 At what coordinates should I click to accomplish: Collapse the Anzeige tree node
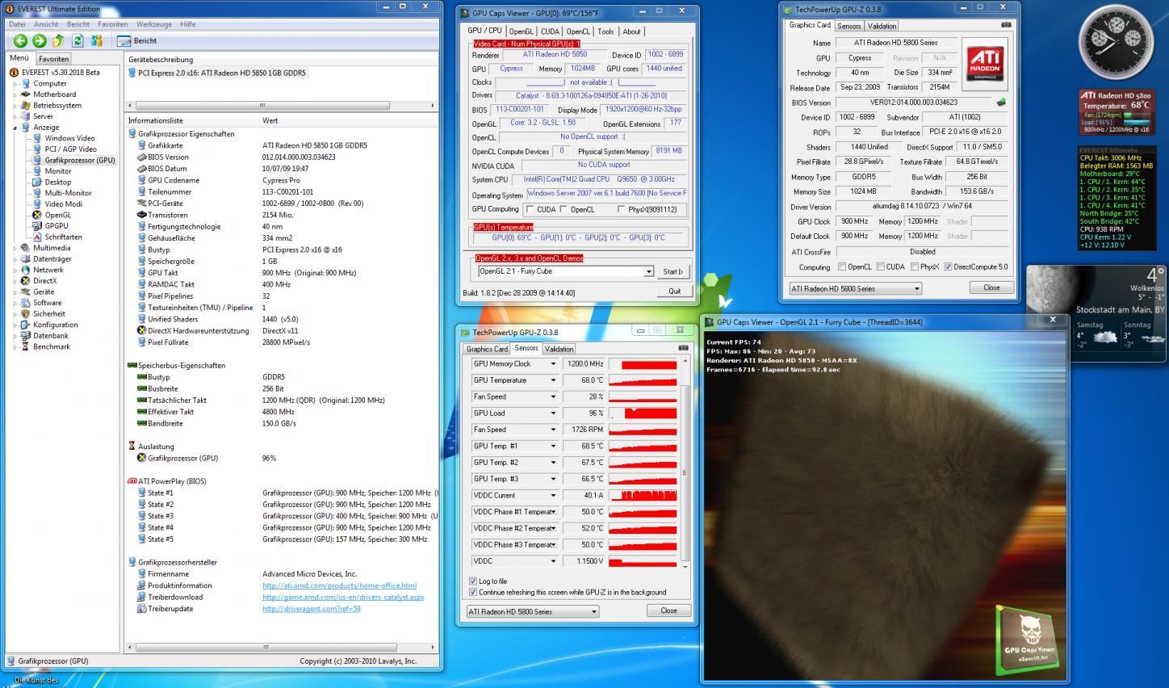(15, 128)
